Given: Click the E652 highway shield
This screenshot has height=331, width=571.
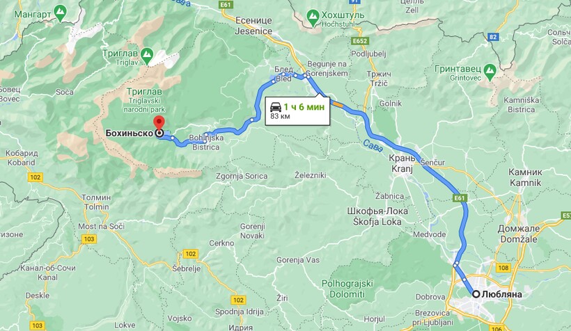Looking at the screenshot, I should tap(360, 41).
